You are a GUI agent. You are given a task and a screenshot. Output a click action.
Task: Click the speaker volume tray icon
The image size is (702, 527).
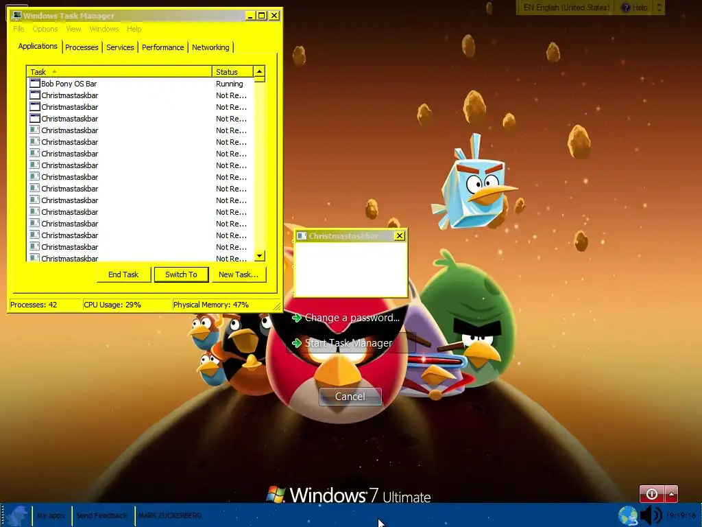click(x=650, y=515)
